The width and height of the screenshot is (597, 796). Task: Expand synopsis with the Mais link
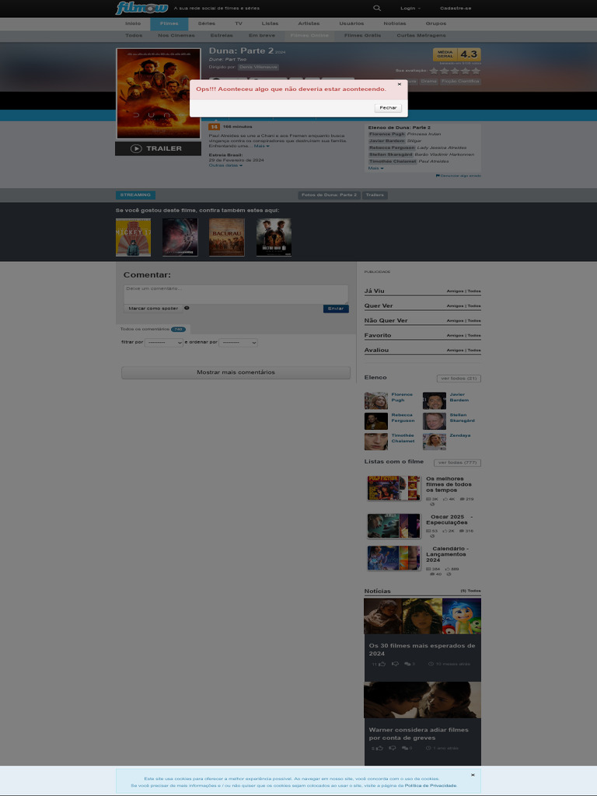click(x=261, y=146)
